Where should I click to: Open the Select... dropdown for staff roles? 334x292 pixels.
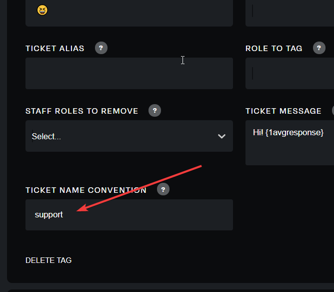129,136
